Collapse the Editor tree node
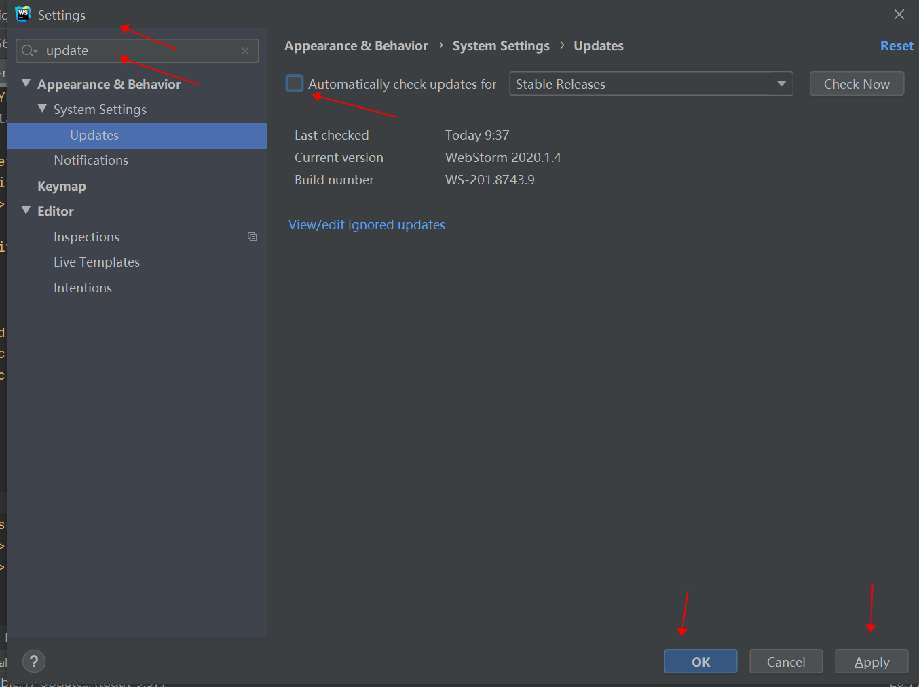 pos(26,210)
